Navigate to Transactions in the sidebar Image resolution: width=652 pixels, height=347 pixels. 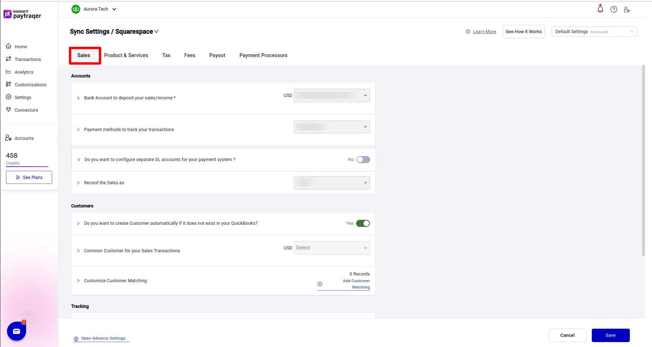[27, 59]
